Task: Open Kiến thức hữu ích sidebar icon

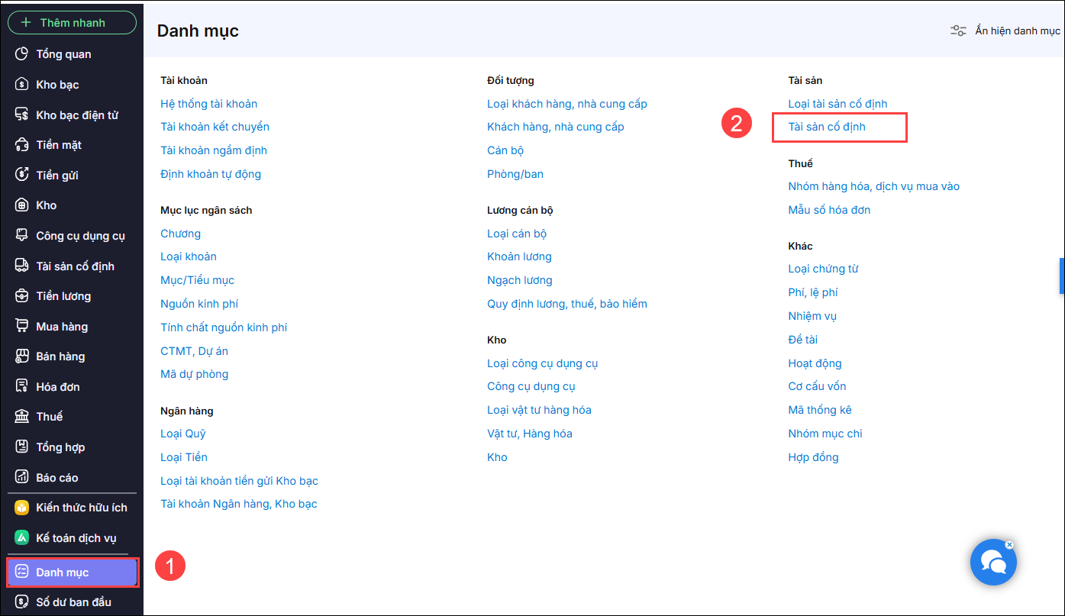Action: pos(21,508)
